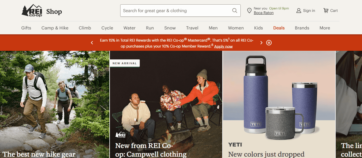Image resolution: width=362 pixels, height=158 pixels.
Task: Open the Camp & Hike menu
Action: tap(55, 28)
